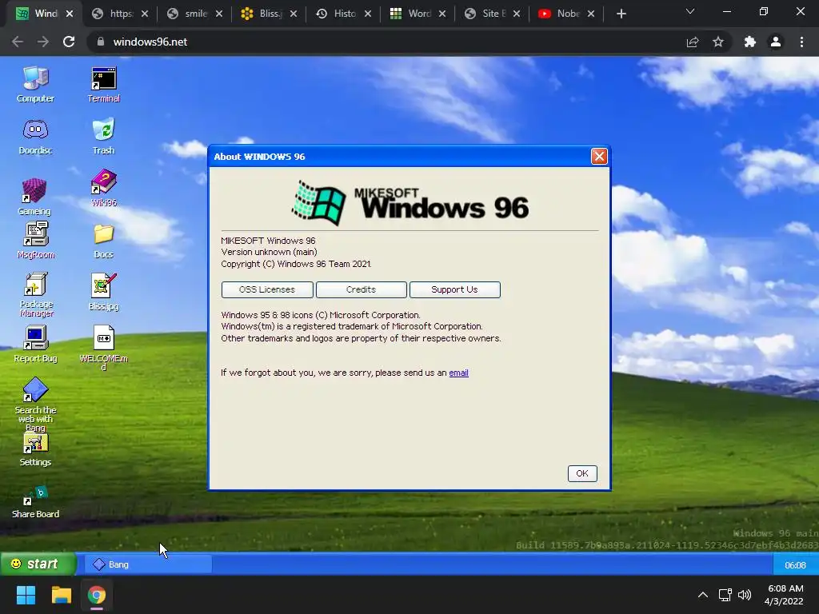Image resolution: width=819 pixels, height=614 pixels.
Task: Open the Settings desktop icon
Action: (x=35, y=450)
